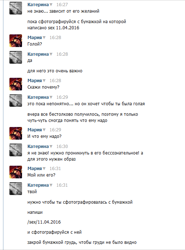The image size is (185, 250).
Task: Click the Мария name link at 16:31
Action: (x=35, y=169)
